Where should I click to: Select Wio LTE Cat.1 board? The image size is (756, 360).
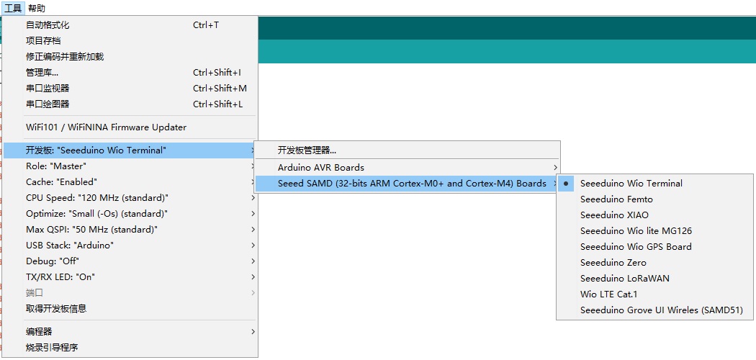(654, 294)
